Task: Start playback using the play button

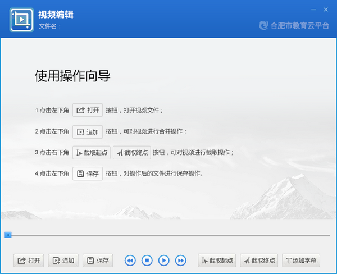Action: [x=163, y=261]
